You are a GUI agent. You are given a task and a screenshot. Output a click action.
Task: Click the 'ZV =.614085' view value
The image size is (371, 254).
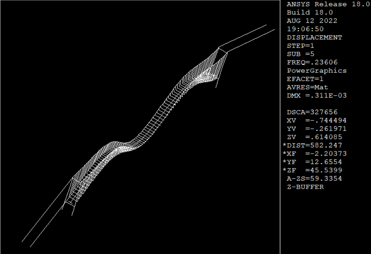point(314,137)
